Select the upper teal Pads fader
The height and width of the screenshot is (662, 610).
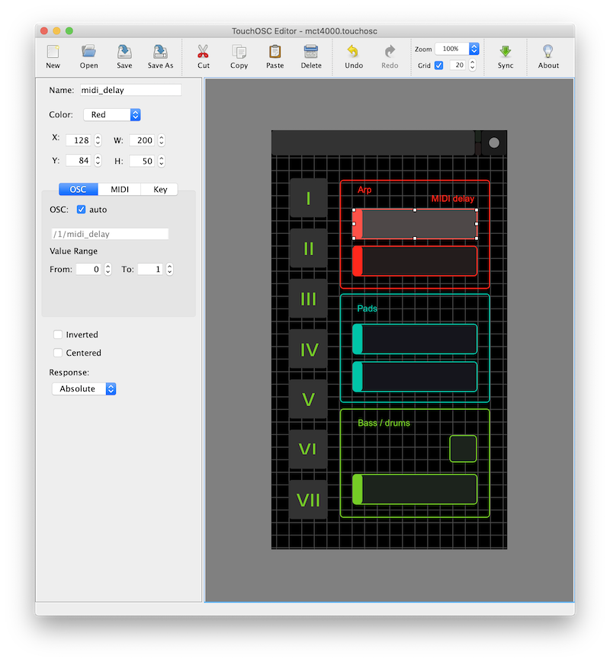click(415, 339)
